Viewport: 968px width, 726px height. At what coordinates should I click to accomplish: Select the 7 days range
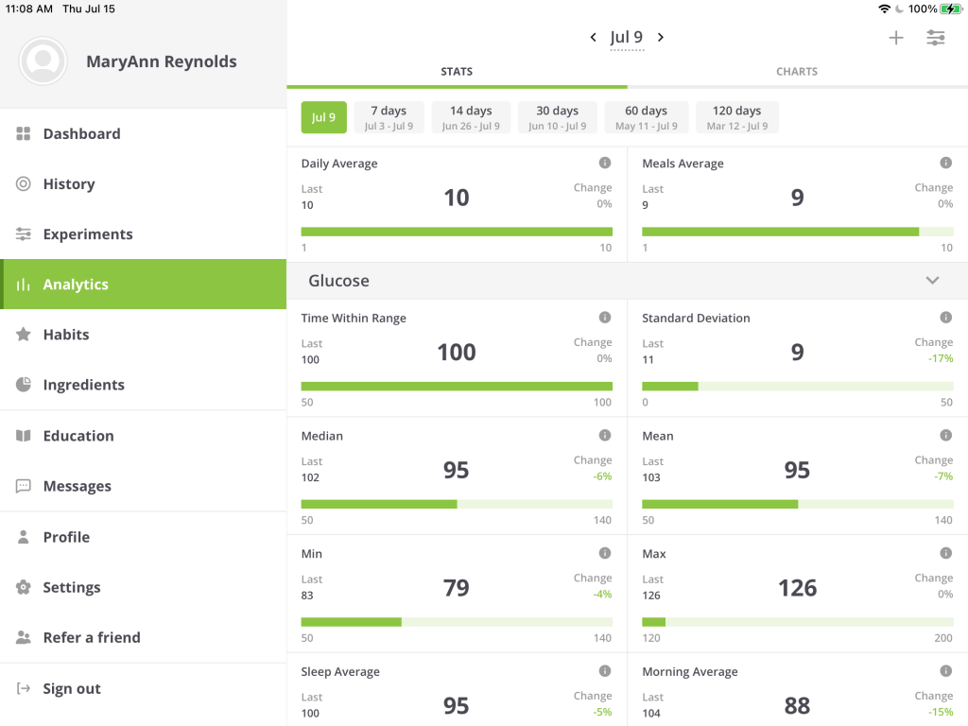click(x=388, y=117)
